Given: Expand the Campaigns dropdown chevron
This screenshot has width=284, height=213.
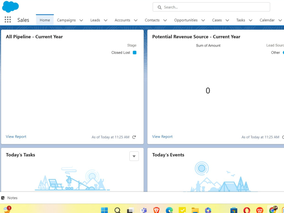Looking at the screenshot, I should point(81,20).
